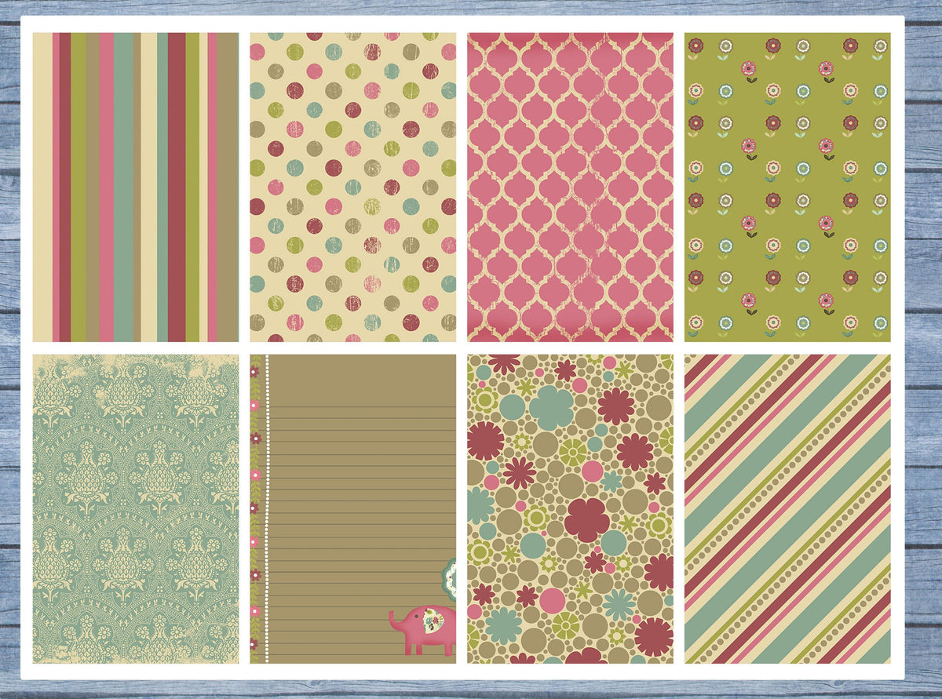Select the polka dot paper thumbnail
The image size is (942, 699).
pos(353,187)
